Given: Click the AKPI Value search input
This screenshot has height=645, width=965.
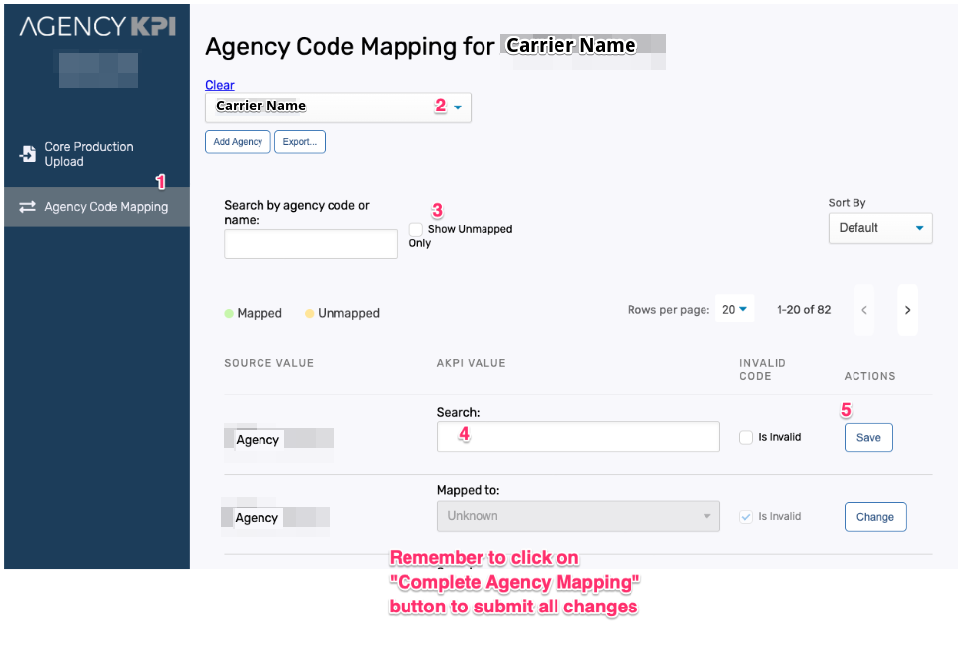Looking at the screenshot, I should (578, 437).
